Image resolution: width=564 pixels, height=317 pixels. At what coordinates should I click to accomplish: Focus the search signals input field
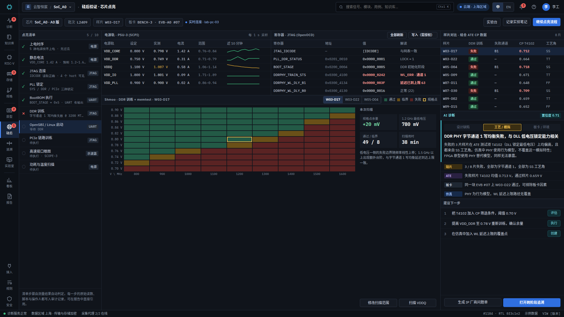click(395, 7)
